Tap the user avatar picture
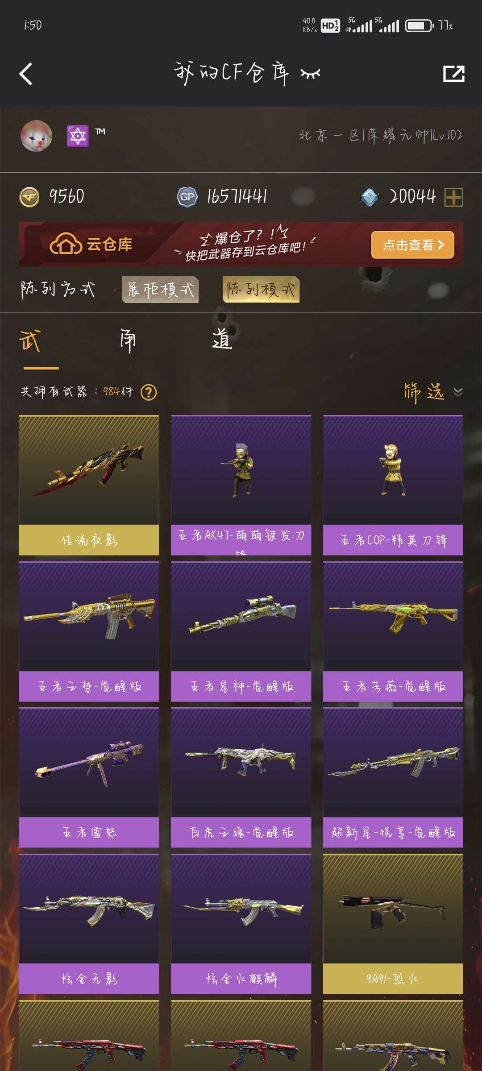 click(36, 136)
